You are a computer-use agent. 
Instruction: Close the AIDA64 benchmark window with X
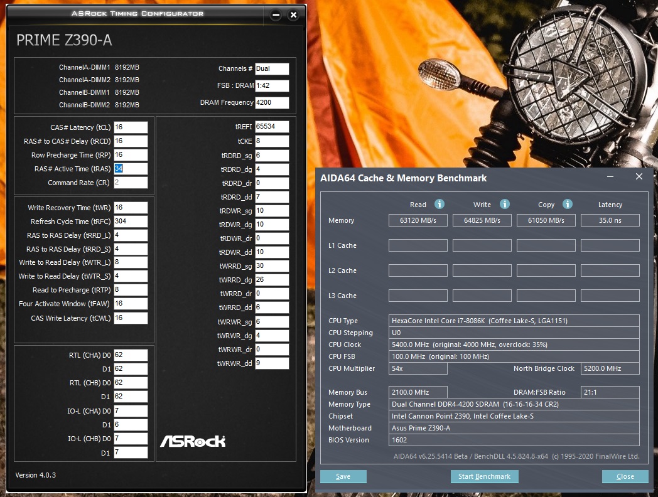639,176
